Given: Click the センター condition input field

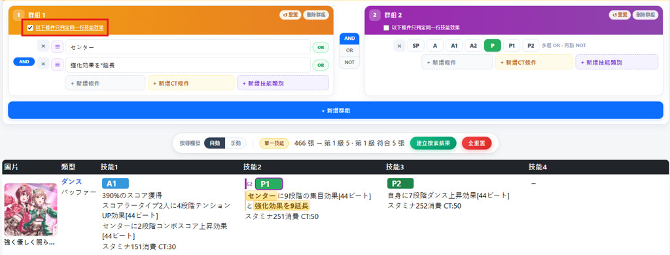Looking at the screenshot, I should pyautogui.click(x=188, y=47).
